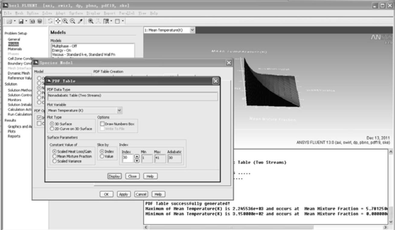
Task: Increase the Index value with up arrow
Action: [137, 156]
